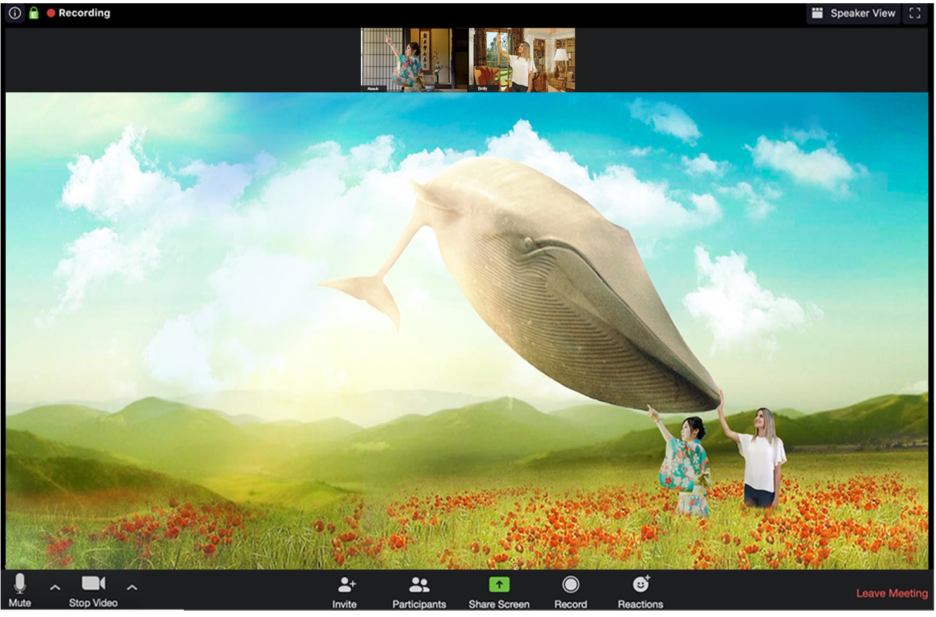Click Leave Meeting
The width and height of the screenshot is (936, 617).
coord(891,593)
